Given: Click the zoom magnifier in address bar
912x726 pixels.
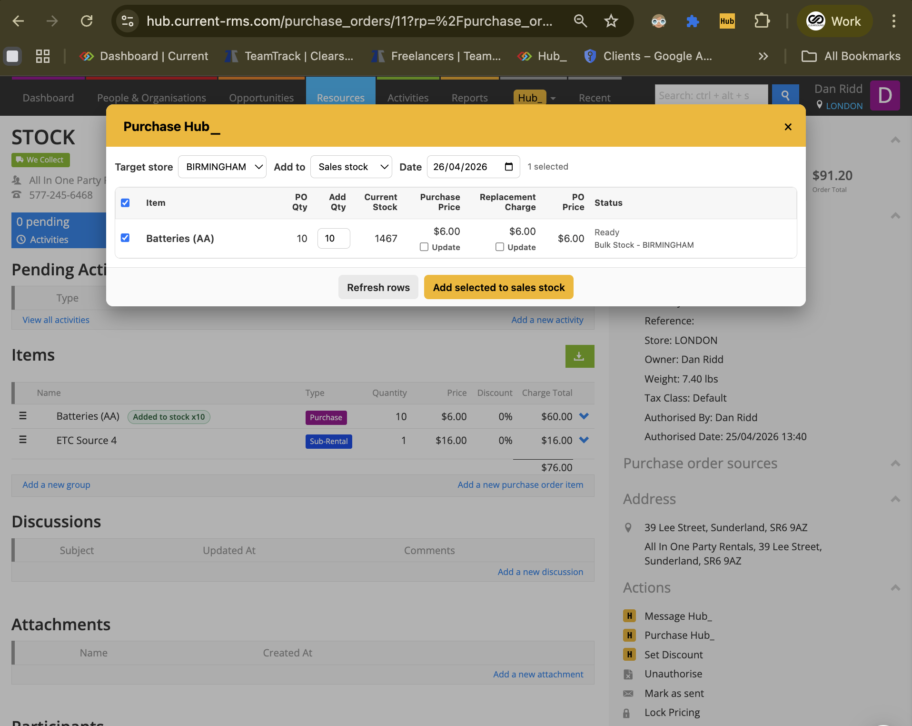Looking at the screenshot, I should pyautogui.click(x=580, y=21).
